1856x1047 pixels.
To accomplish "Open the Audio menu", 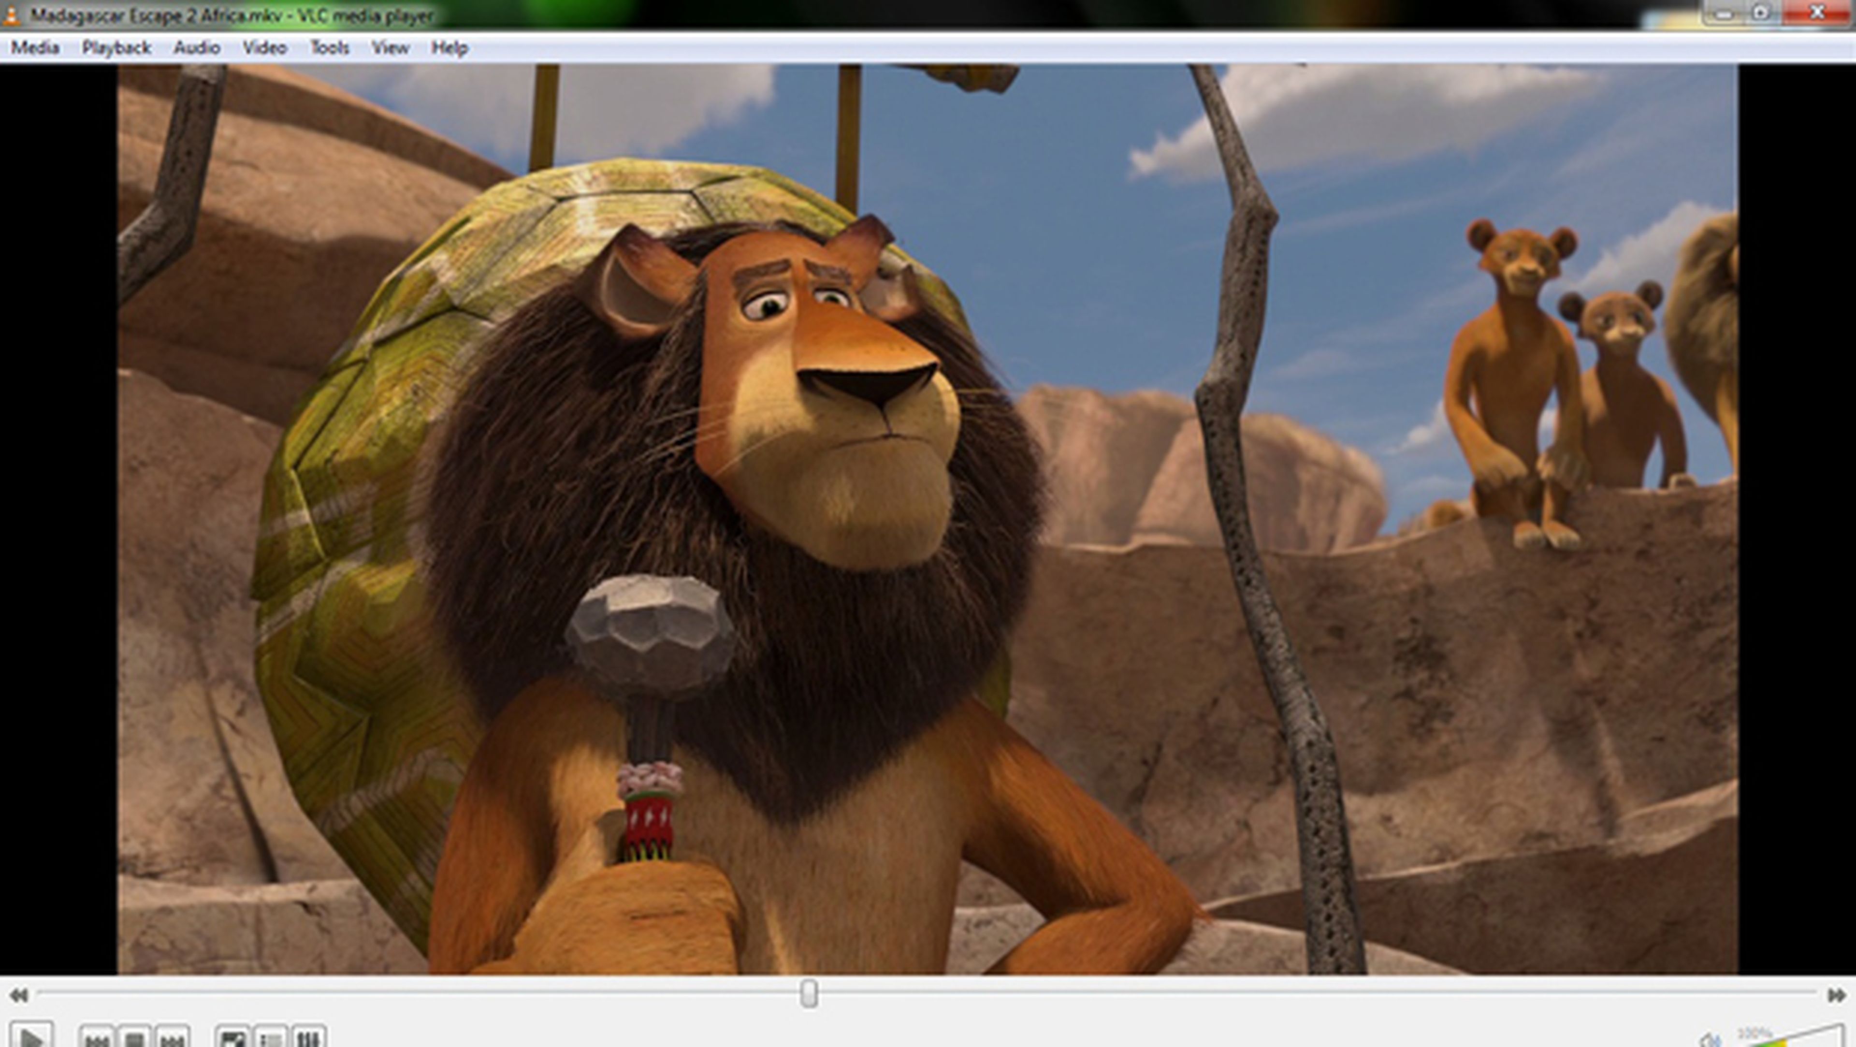I will (196, 47).
